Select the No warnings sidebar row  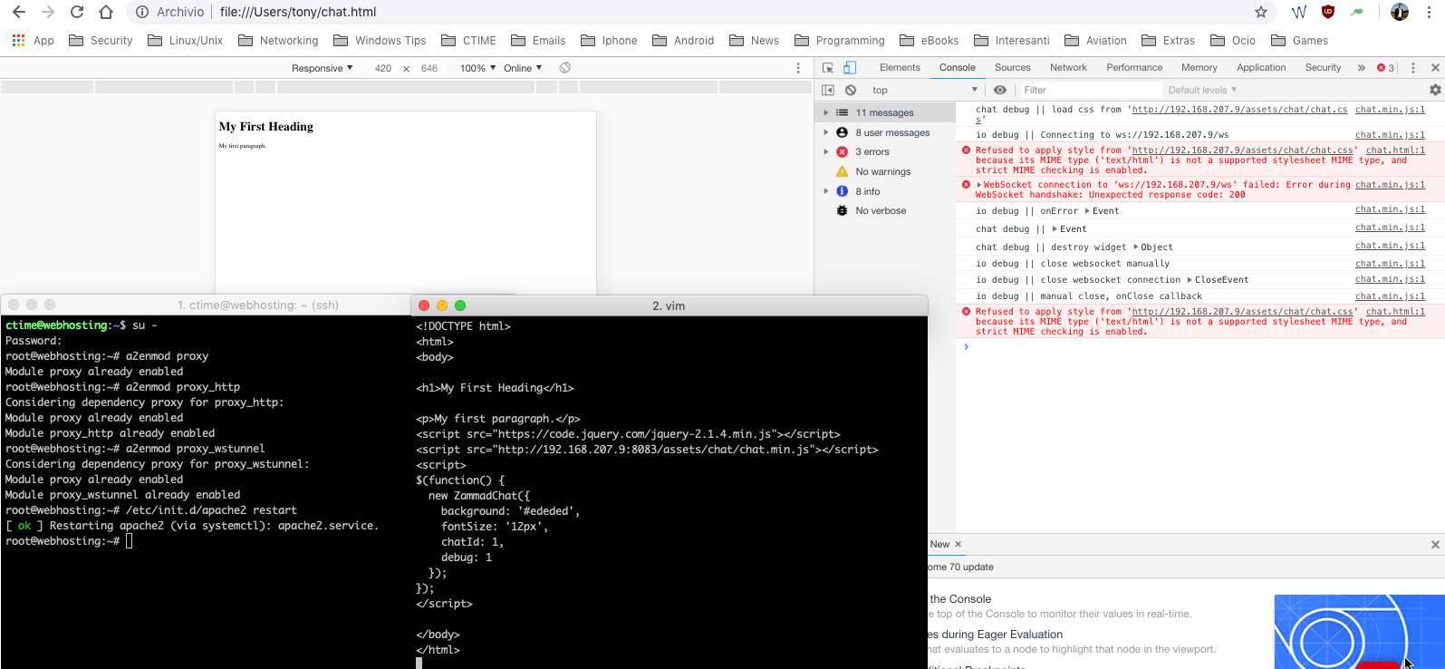(x=885, y=171)
